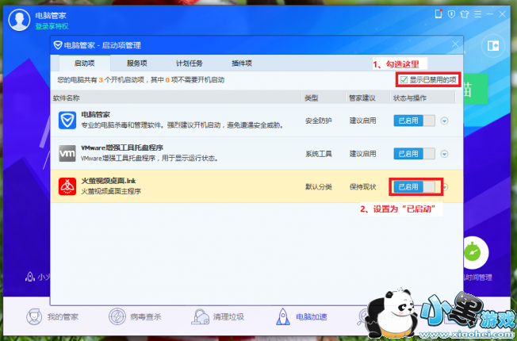The width and height of the screenshot is (517, 341).
Task: Click the dialog title shield logo
Action: point(58,45)
